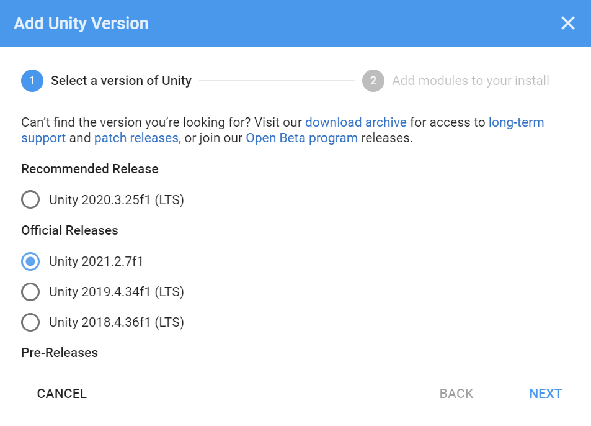
Task: Open the download archive link
Action: point(356,122)
